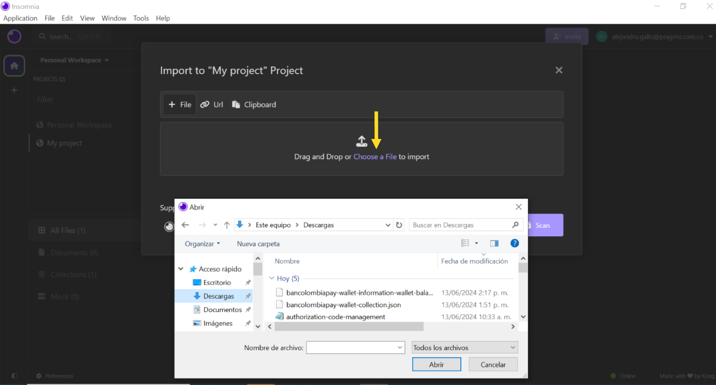The width and height of the screenshot is (716, 385).
Task: Open recent locations dropdown arrow
Action: pos(215,225)
